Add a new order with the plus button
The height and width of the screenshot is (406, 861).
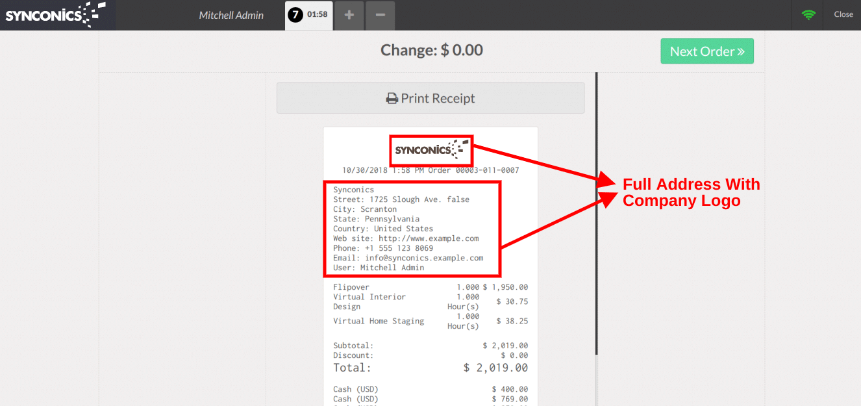point(349,15)
